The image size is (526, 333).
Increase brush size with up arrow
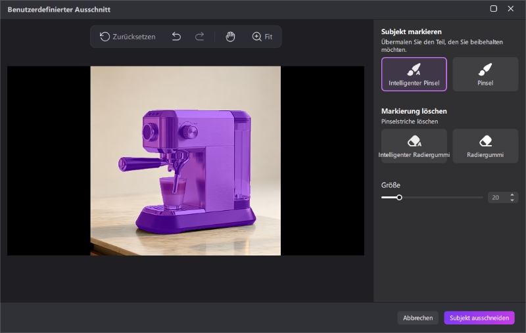point(512,194)
